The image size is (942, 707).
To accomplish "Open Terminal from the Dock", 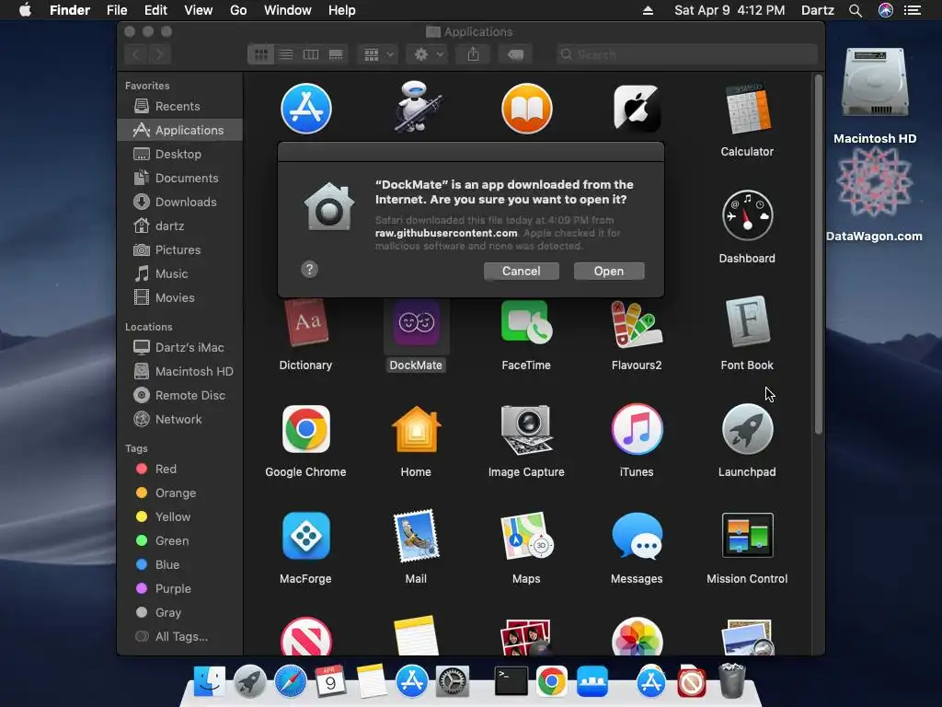I will point(511,682).
